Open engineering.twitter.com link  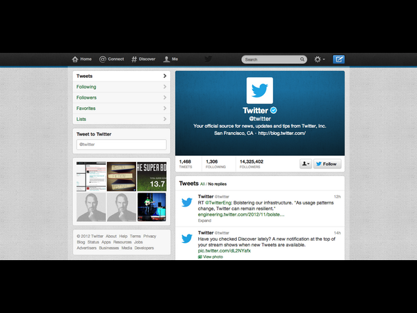coord(241,214)
